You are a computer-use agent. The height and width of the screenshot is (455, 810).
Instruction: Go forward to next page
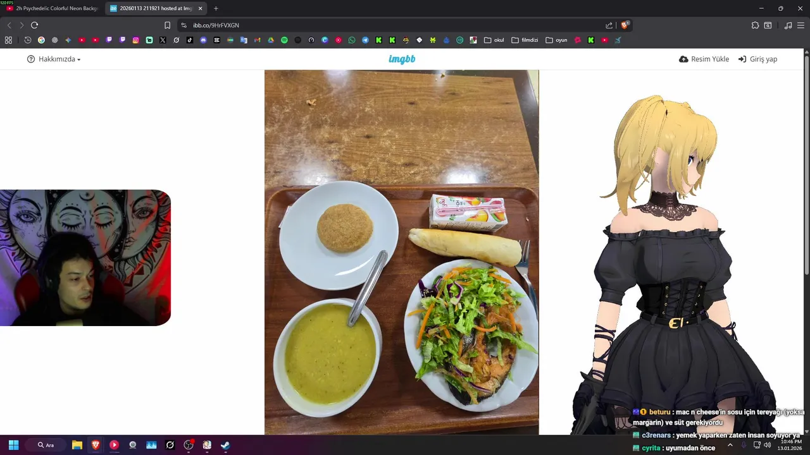coord(21,25)
